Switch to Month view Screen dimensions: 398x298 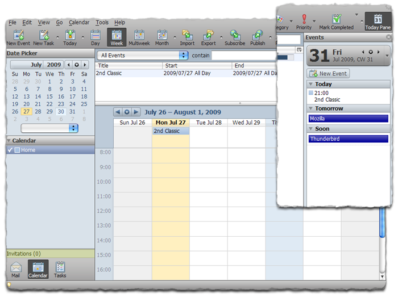point(162,37)
